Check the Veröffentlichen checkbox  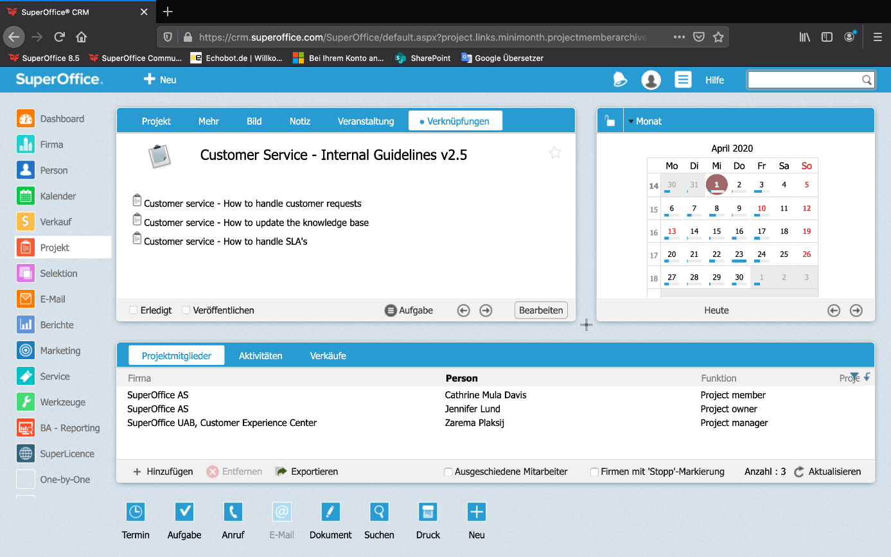pos(186,310)
